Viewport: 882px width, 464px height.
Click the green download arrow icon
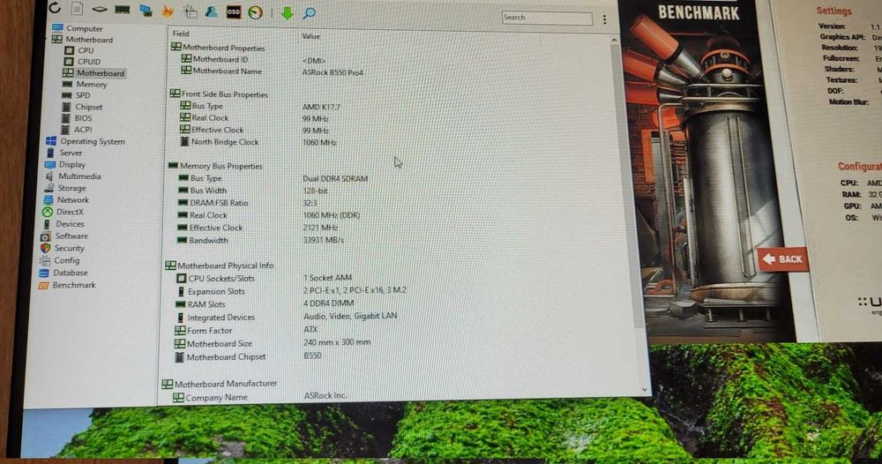287,13
